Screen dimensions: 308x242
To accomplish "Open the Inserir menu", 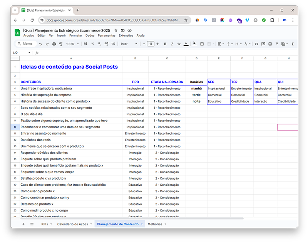I will [x=62, y=35].
